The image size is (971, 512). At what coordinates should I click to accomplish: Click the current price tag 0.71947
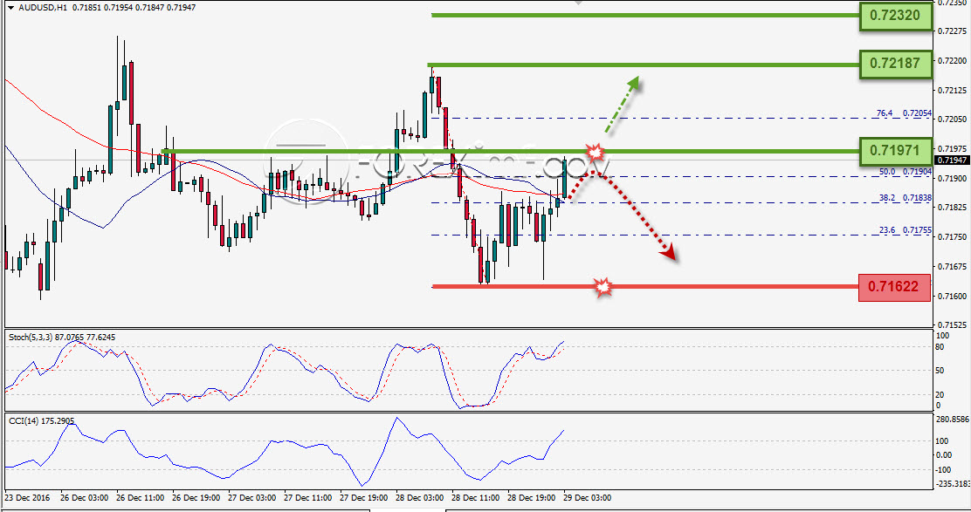point(952,160)
